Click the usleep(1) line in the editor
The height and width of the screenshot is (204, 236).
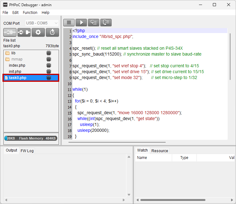point(90,125)
